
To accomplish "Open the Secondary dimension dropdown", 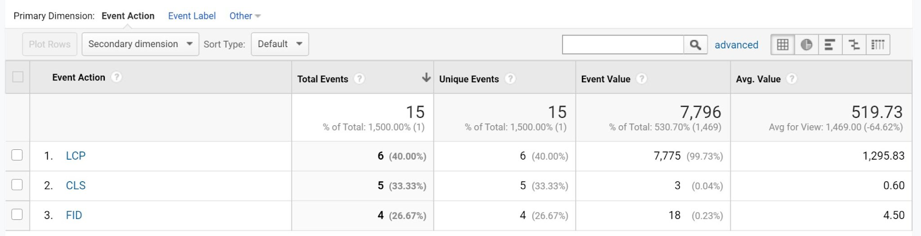I will point(140,44).
